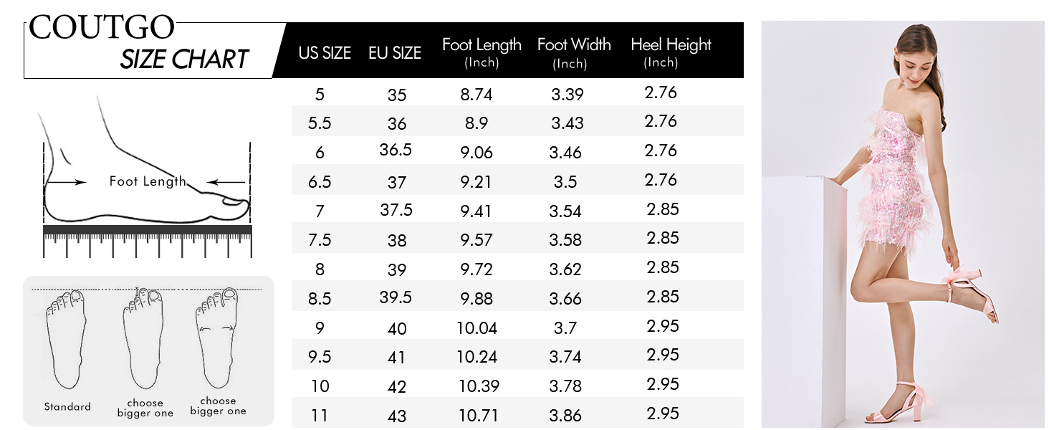Image resolution: width=1049 pixels, height=430 pixels.
Task: Click the Heel Height column header
Action: click(x=671, y=52)
